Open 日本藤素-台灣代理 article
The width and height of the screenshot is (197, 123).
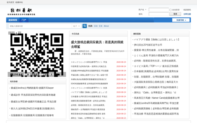(x=89, y=97)
